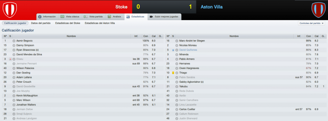
Task: Open the Vista clásica tab
Action: pos(70,17)
